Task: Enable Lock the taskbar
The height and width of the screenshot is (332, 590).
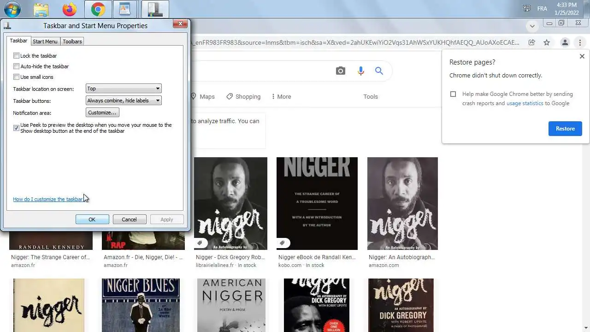Action: click(17, 56)
